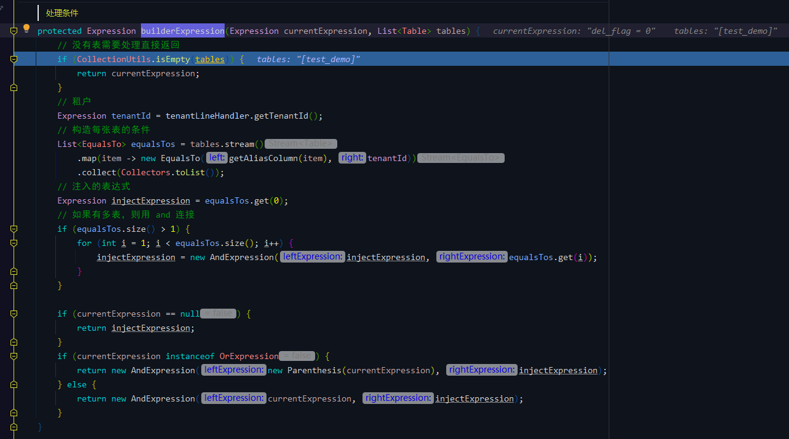
Task: Click i++ in the for loop header
Action: [271, 243]
